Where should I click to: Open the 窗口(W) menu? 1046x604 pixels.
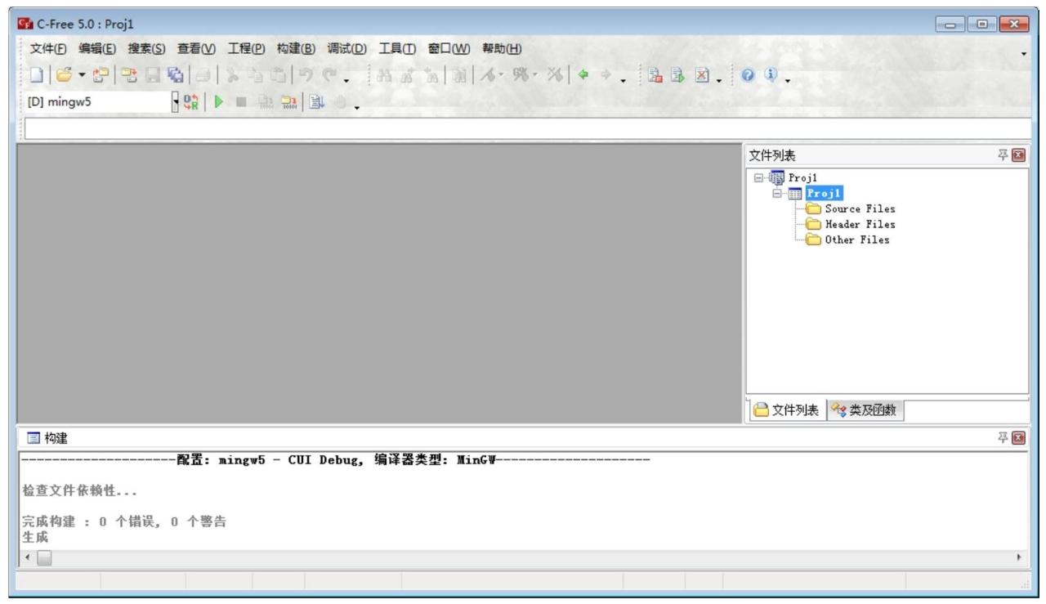pyautogui.click(x=449, y=48)
